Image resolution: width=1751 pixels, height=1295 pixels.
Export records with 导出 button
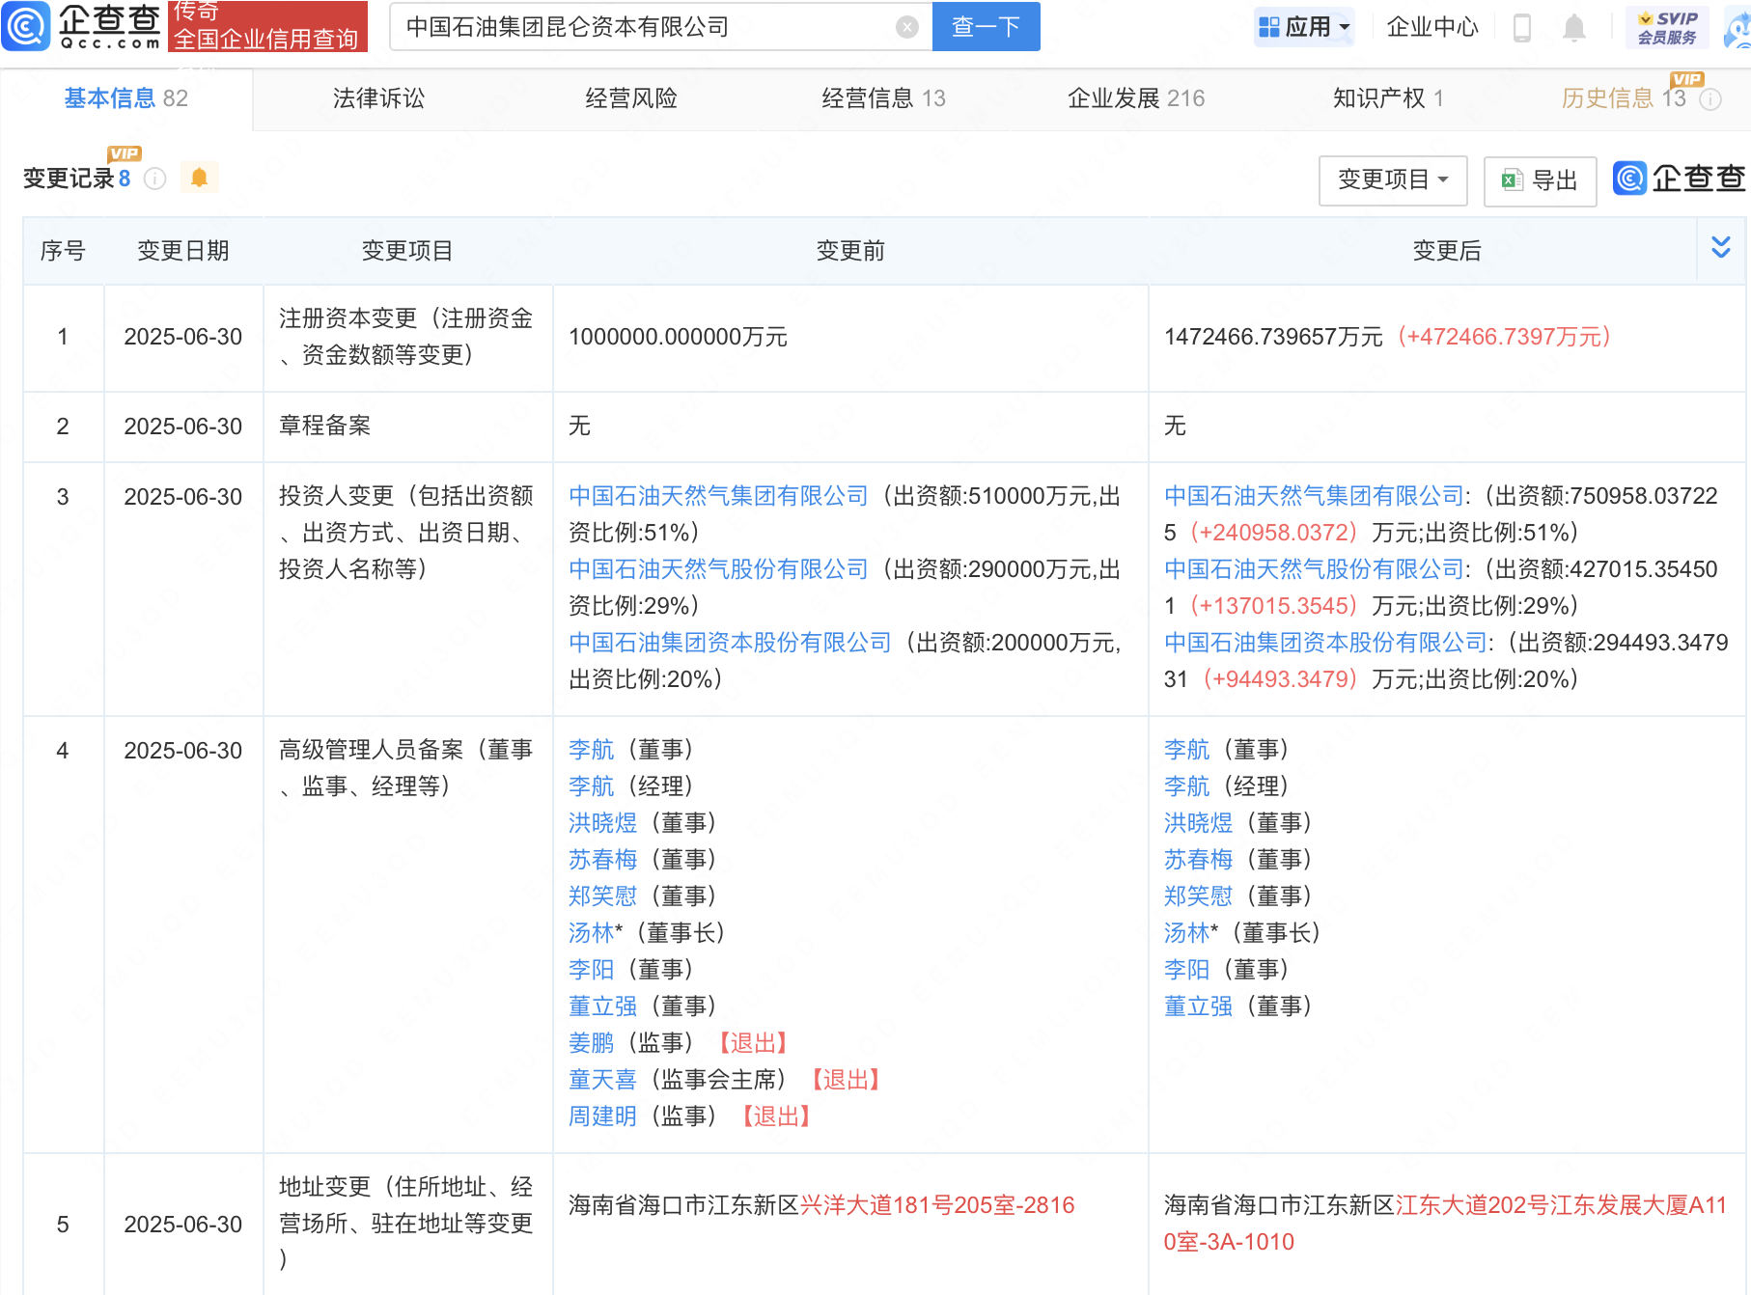[1540, 180]
